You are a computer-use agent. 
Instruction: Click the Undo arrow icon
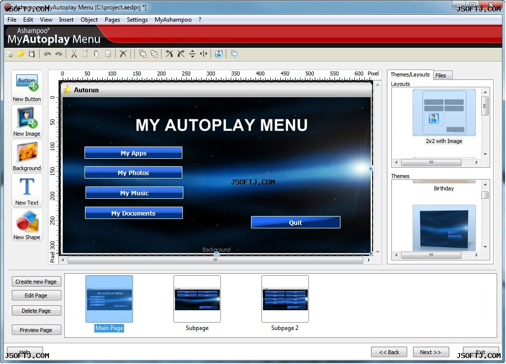click(x=47, y=54)
